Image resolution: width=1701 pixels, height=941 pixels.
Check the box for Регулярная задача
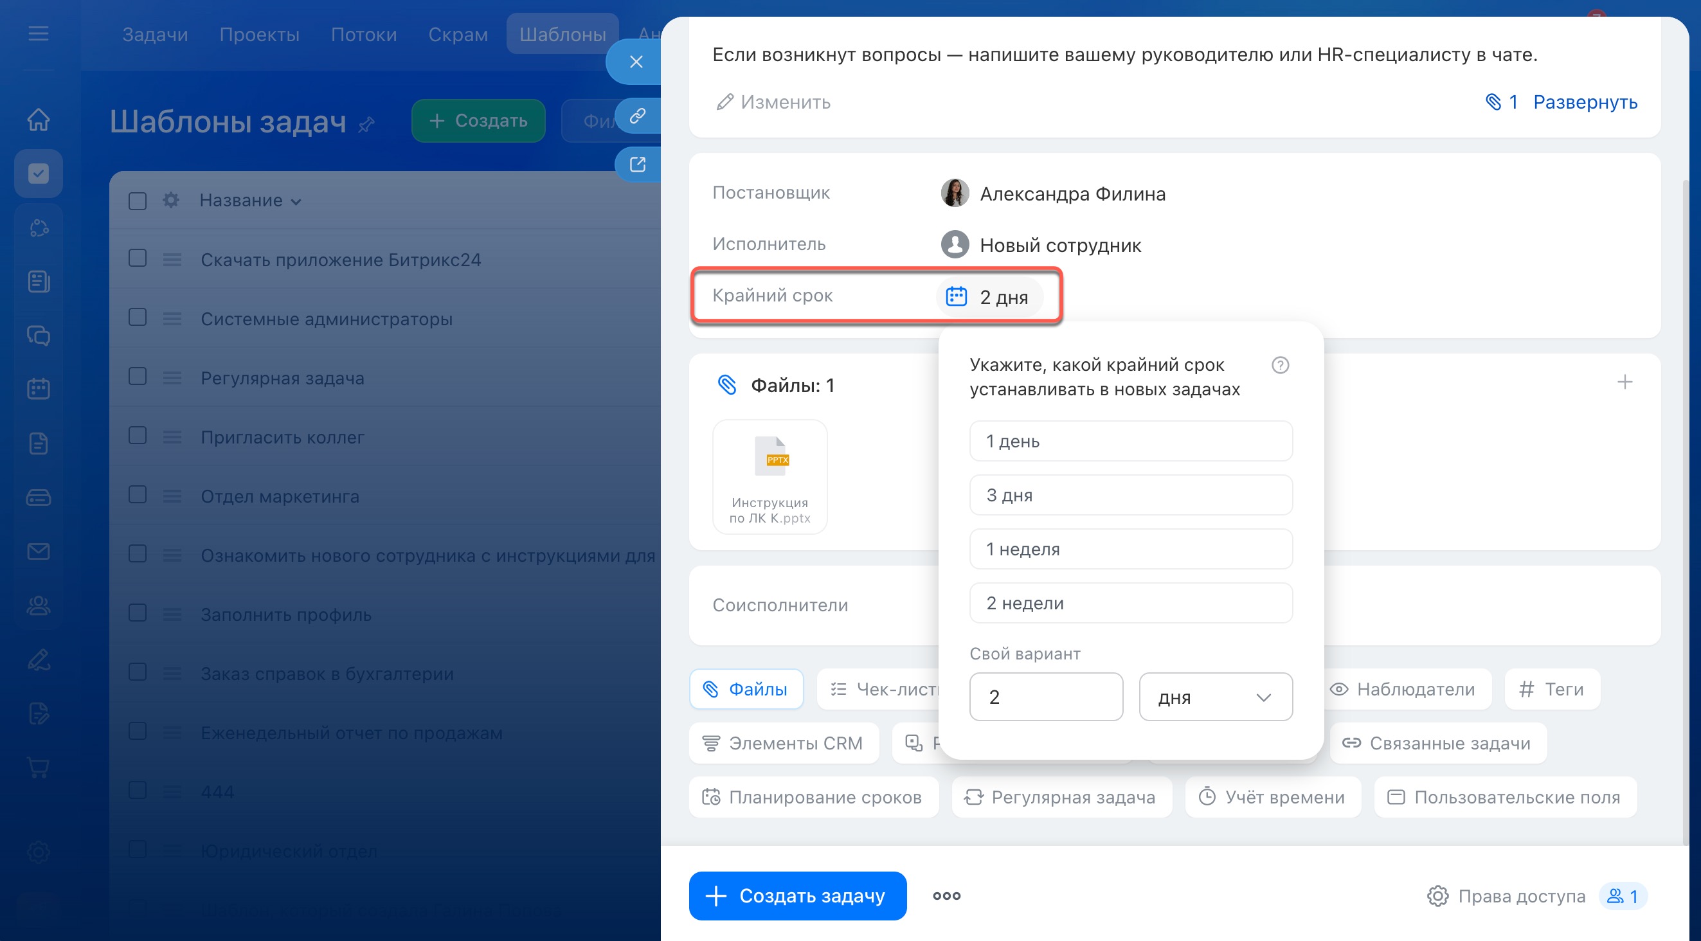138,377
